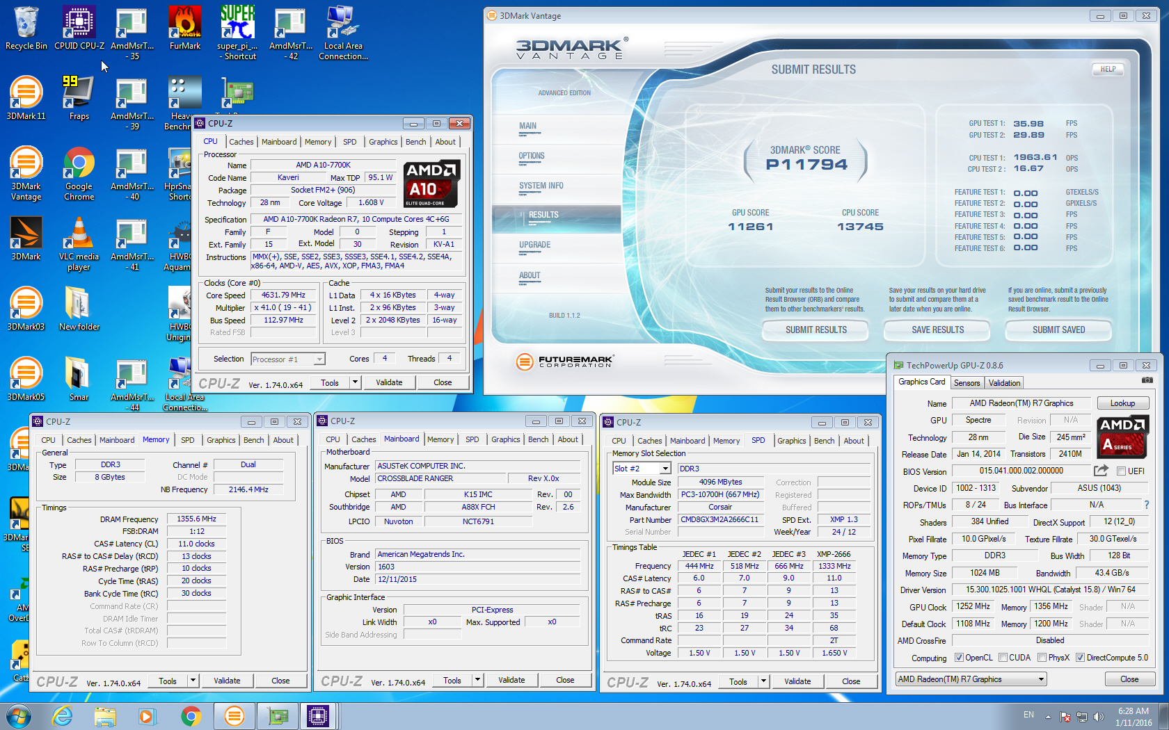Click the Core Speed 4631.79 MHz field

pos(284,295)
